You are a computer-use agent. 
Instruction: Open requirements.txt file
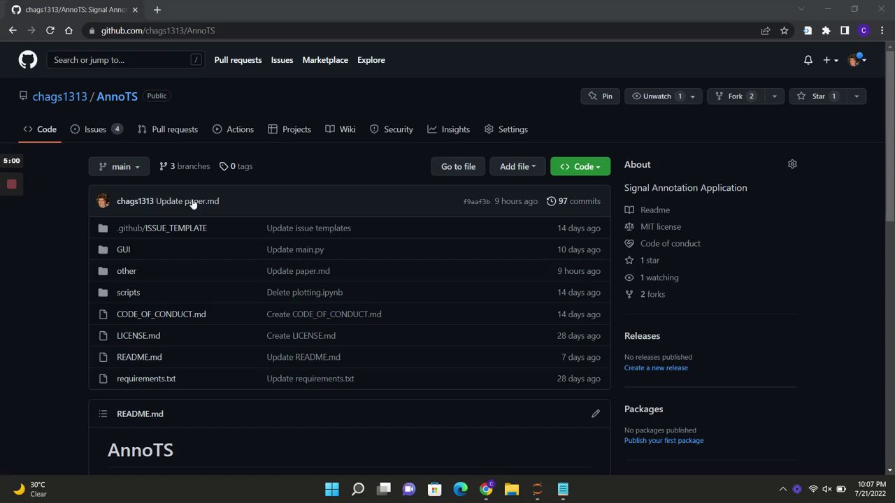(x=146, y=379)
